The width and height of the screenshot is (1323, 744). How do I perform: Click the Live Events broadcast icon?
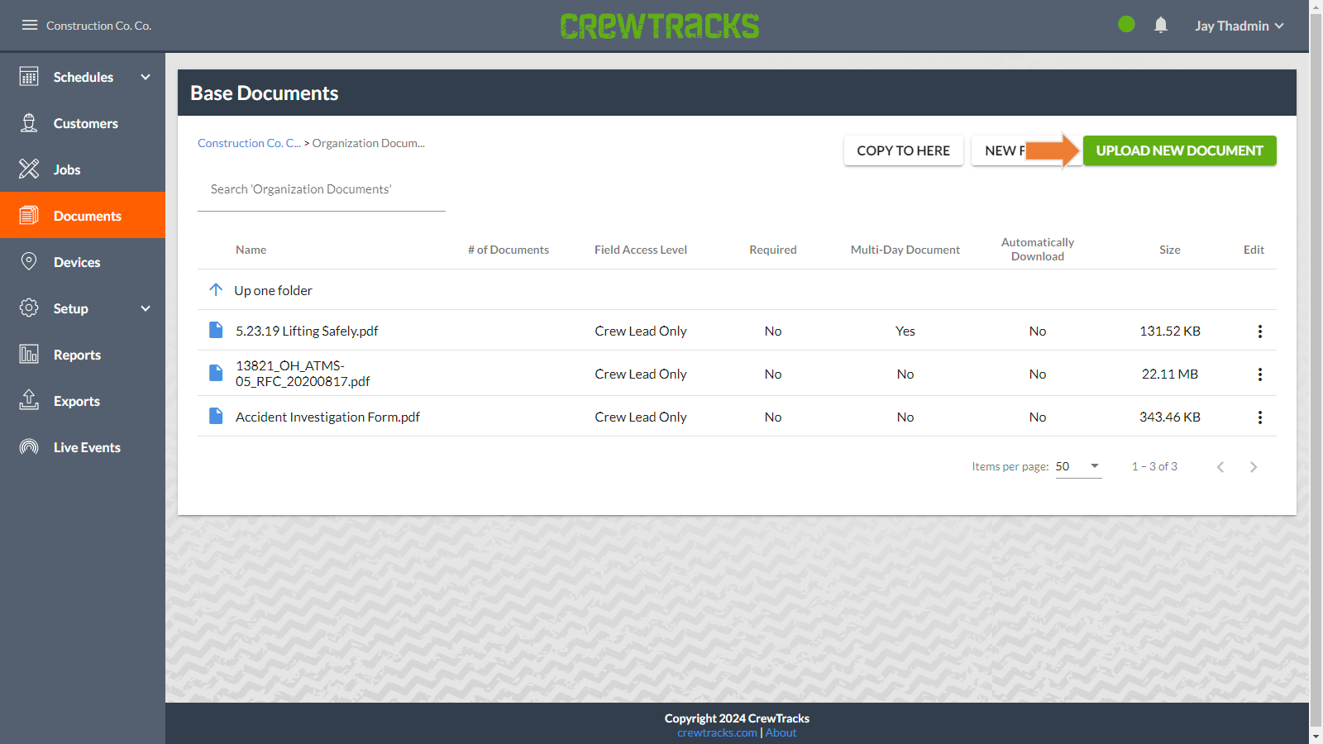coord(29,447)
